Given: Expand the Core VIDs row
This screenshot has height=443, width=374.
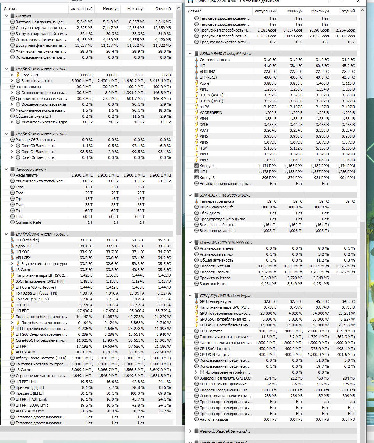Looking at the screenshot, I should pyautogui.click(x=12, y=75).
